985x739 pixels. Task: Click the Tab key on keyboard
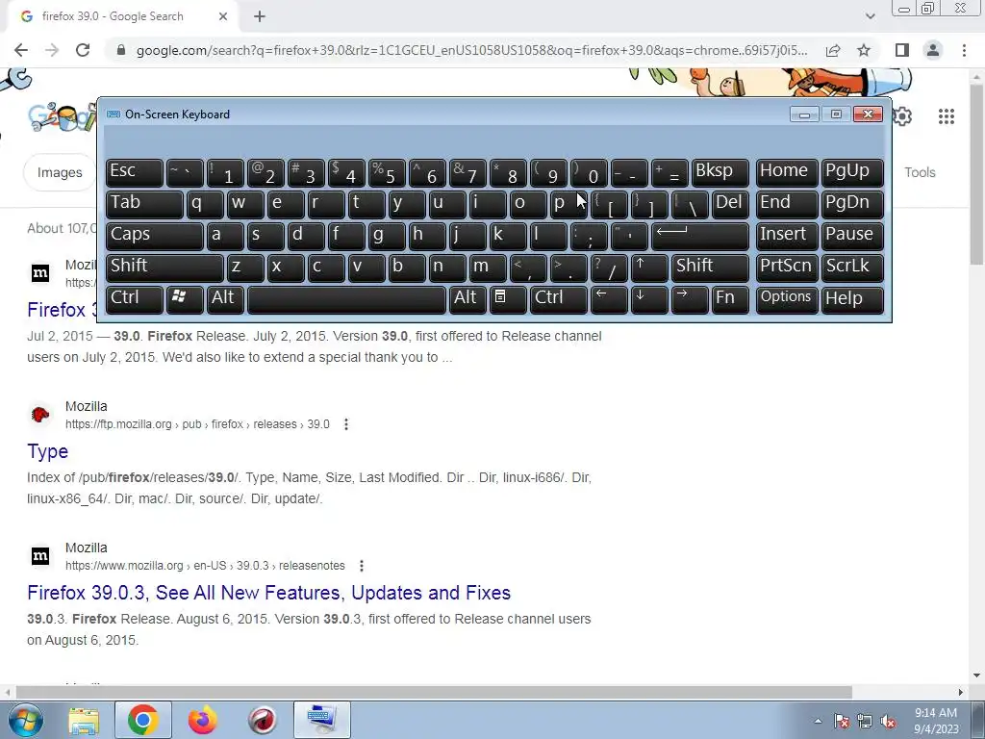[144, 205]
